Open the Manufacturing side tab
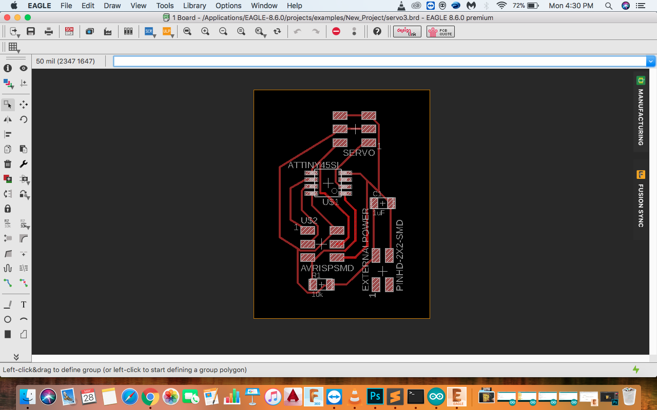This screenshot has height=410, width=657. (x=640, y=112)
